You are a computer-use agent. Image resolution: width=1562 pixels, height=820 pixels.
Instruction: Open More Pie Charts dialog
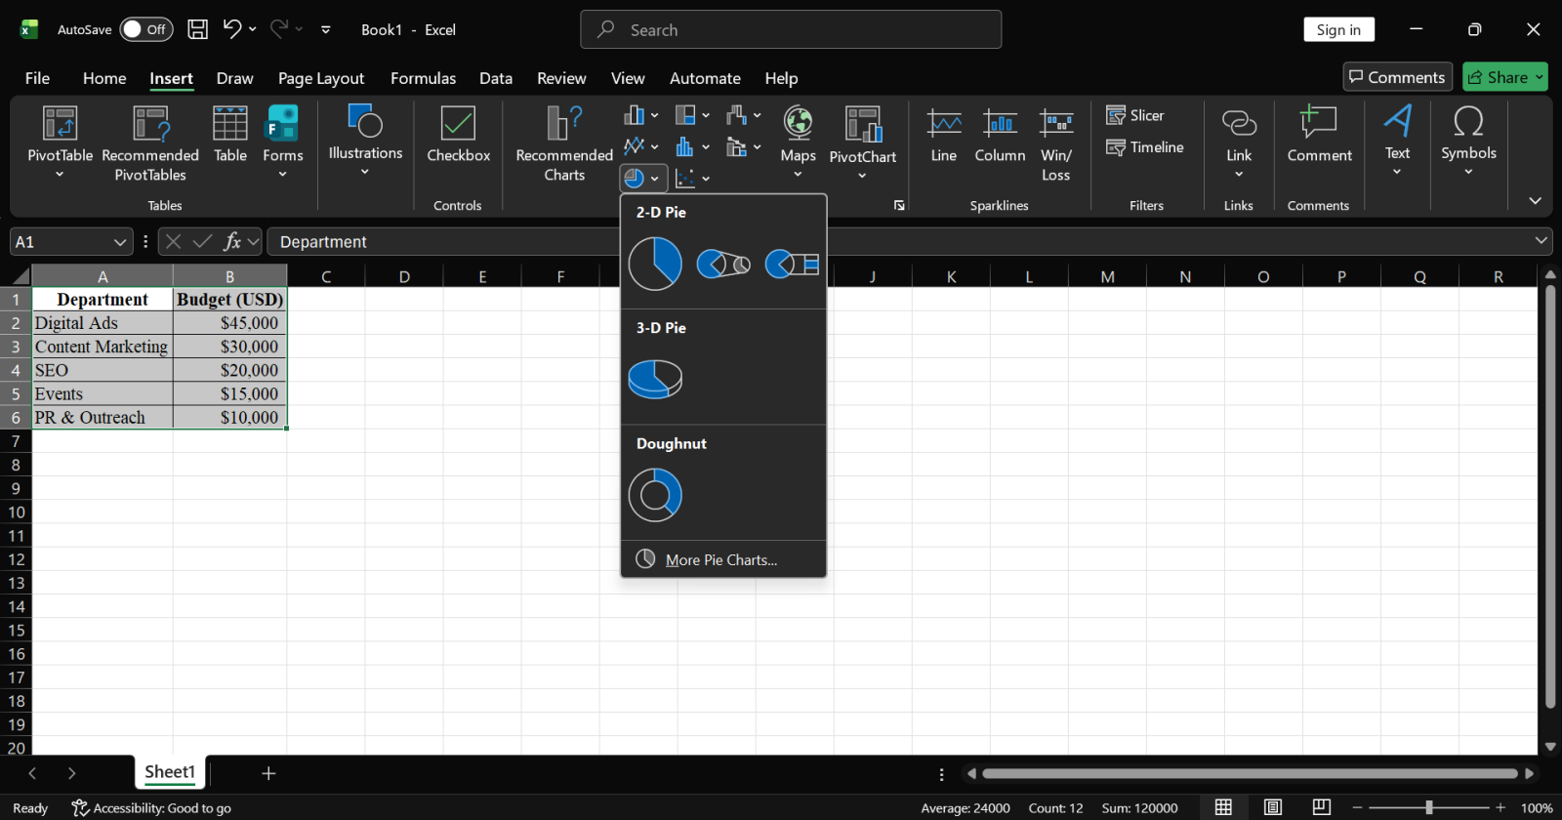(723, 559)
